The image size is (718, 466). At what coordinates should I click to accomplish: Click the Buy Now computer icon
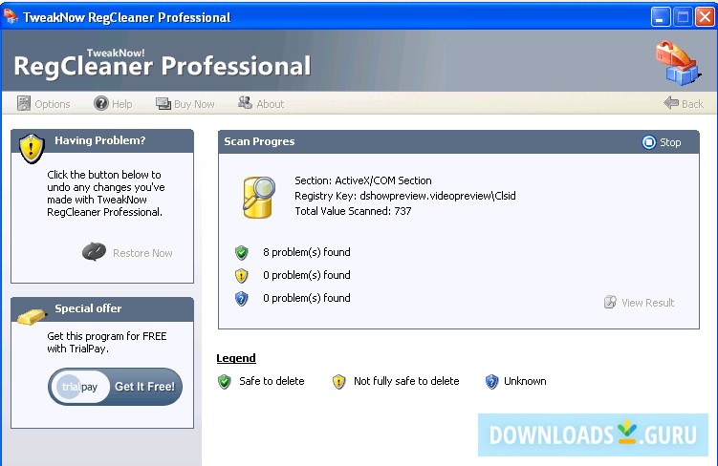163,104
